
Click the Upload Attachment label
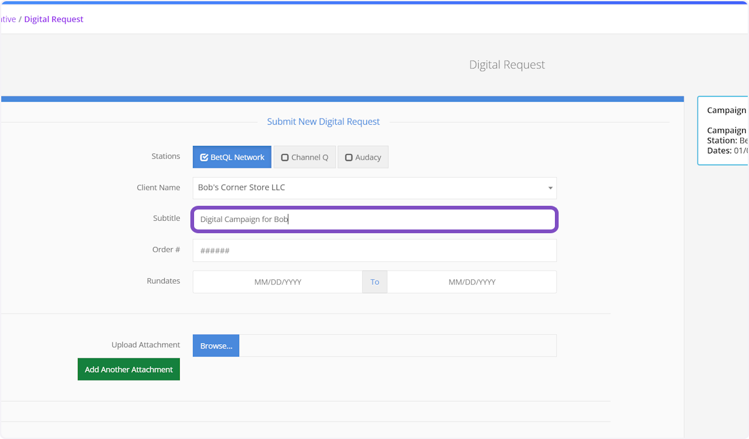pyautogui.click(x=145, y=345)
